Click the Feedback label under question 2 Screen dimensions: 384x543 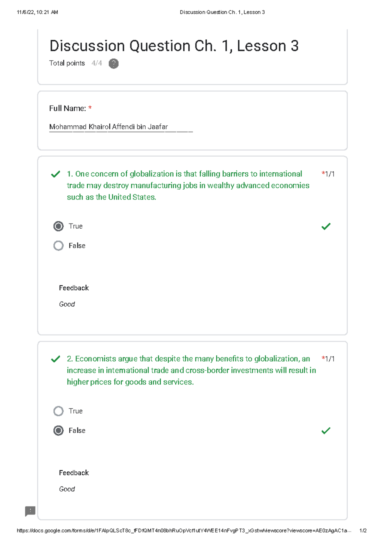click(x=74, y=473)
